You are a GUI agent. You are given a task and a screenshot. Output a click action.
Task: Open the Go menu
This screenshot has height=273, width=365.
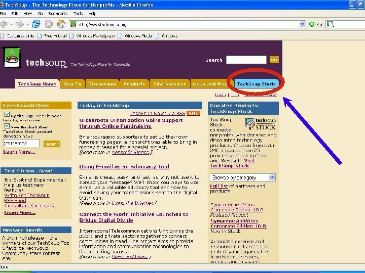tap(40, 14)
